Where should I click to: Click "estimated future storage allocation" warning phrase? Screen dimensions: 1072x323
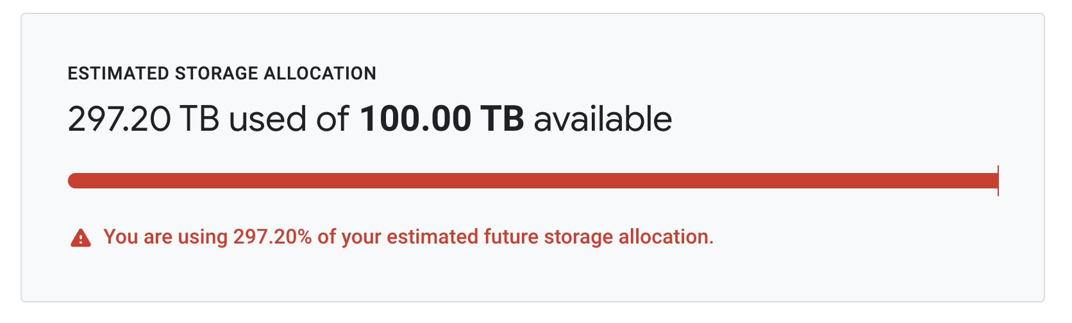(549, 237)
